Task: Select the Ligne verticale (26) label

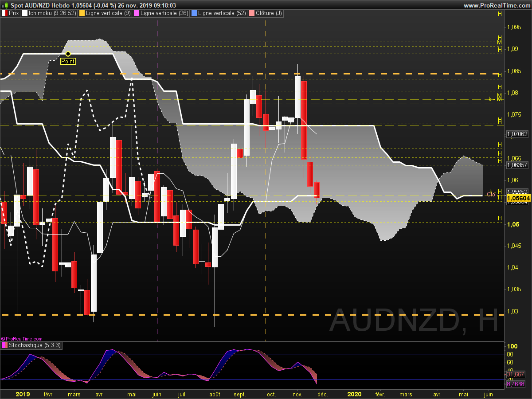Action: point(164,13)
